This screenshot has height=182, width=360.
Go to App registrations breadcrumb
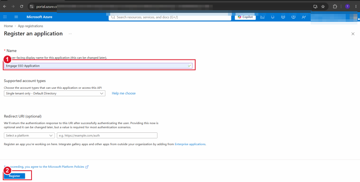click(30, 26)
